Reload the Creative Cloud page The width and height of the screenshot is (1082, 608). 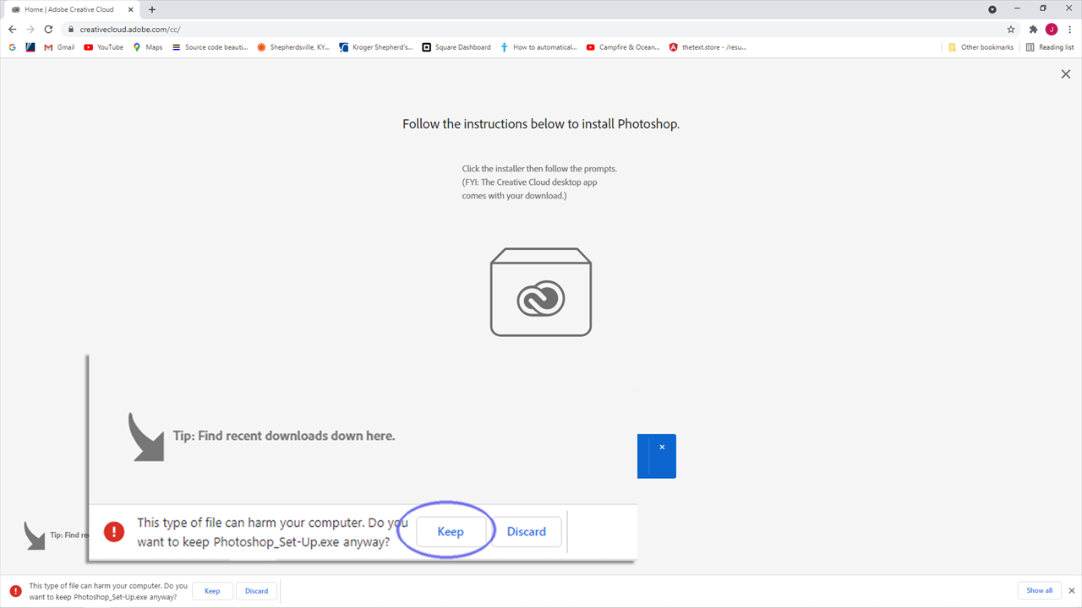point(49,29)
